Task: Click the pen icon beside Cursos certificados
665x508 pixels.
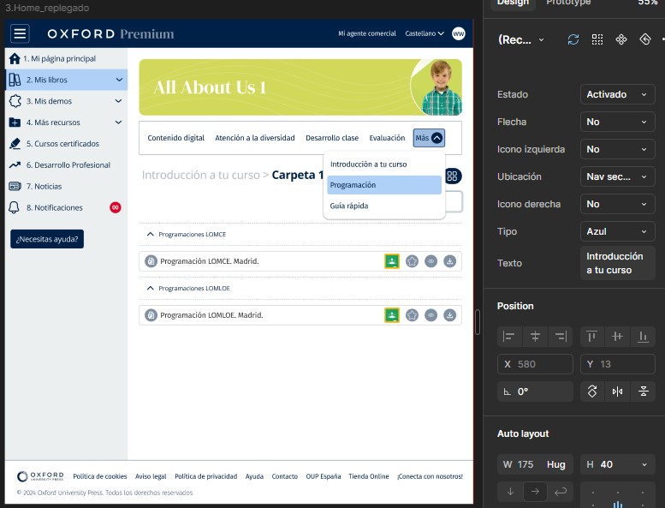Action: coord(15,143)
